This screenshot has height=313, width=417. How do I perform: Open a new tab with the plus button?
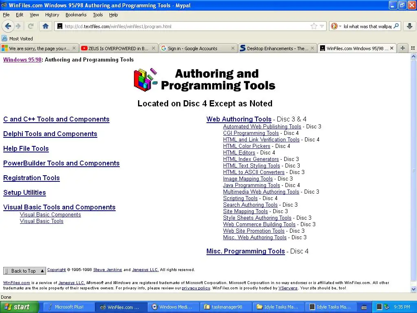pyautogui.click(x=403, y=48)
